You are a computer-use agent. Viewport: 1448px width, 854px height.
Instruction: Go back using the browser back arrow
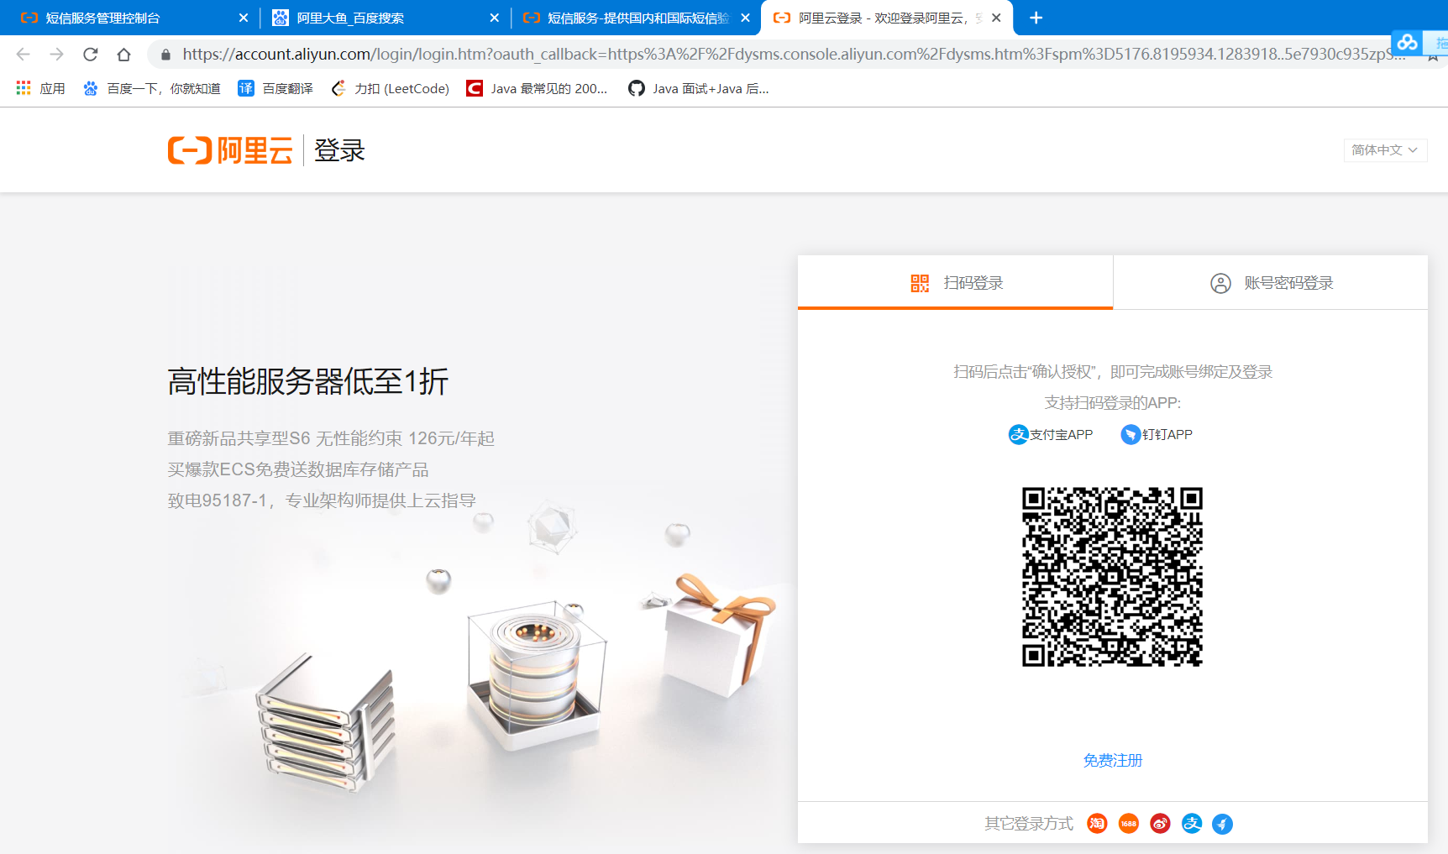pyautogui.click(x=23, y=55)
